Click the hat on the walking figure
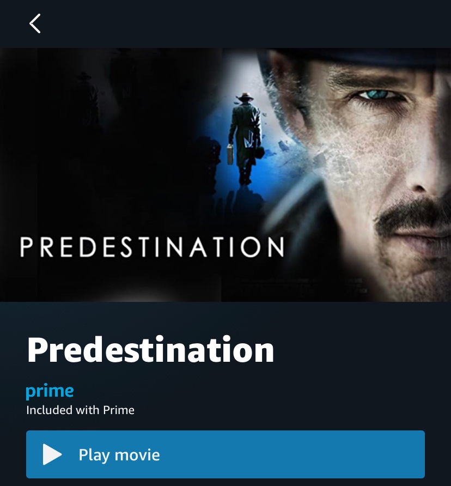 (245, 96)
